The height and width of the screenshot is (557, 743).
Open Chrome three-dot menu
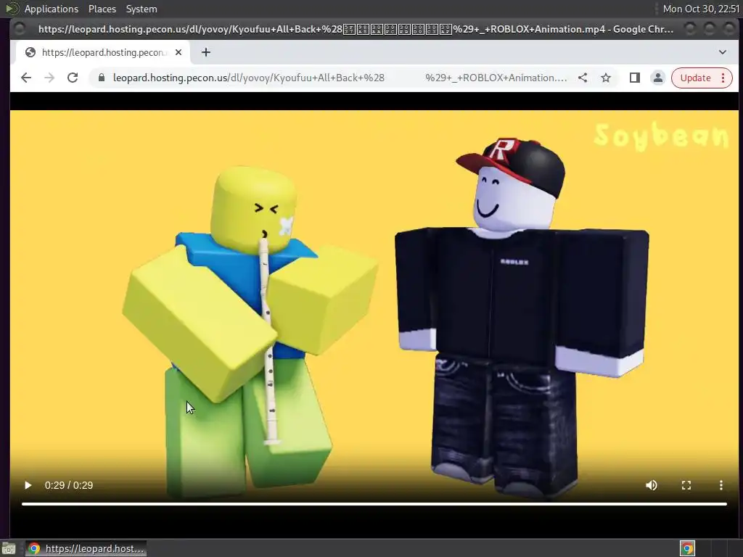point(723,78)
